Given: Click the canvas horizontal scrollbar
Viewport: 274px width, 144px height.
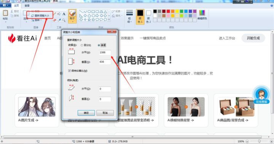Looking at the screenshot, I should 132,137.
